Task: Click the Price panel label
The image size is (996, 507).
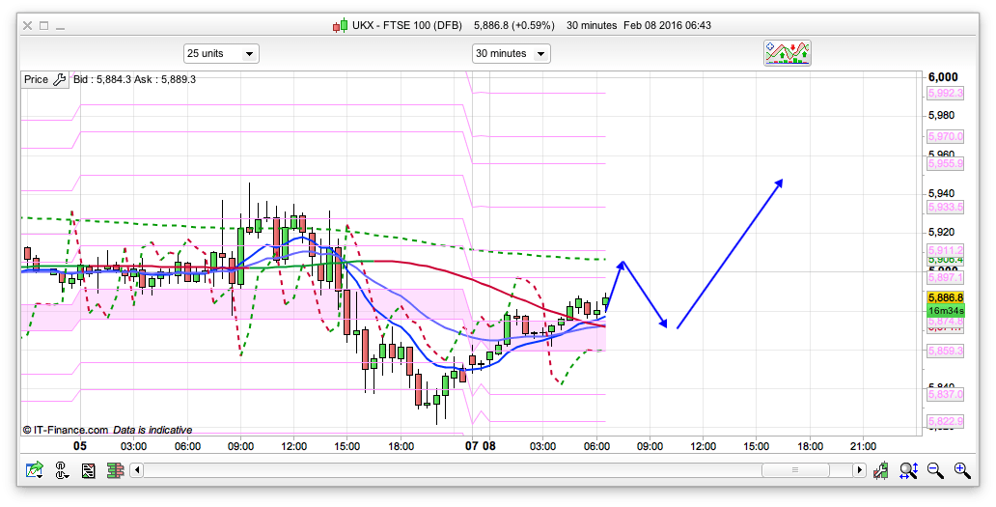Action: pos(36,79)
